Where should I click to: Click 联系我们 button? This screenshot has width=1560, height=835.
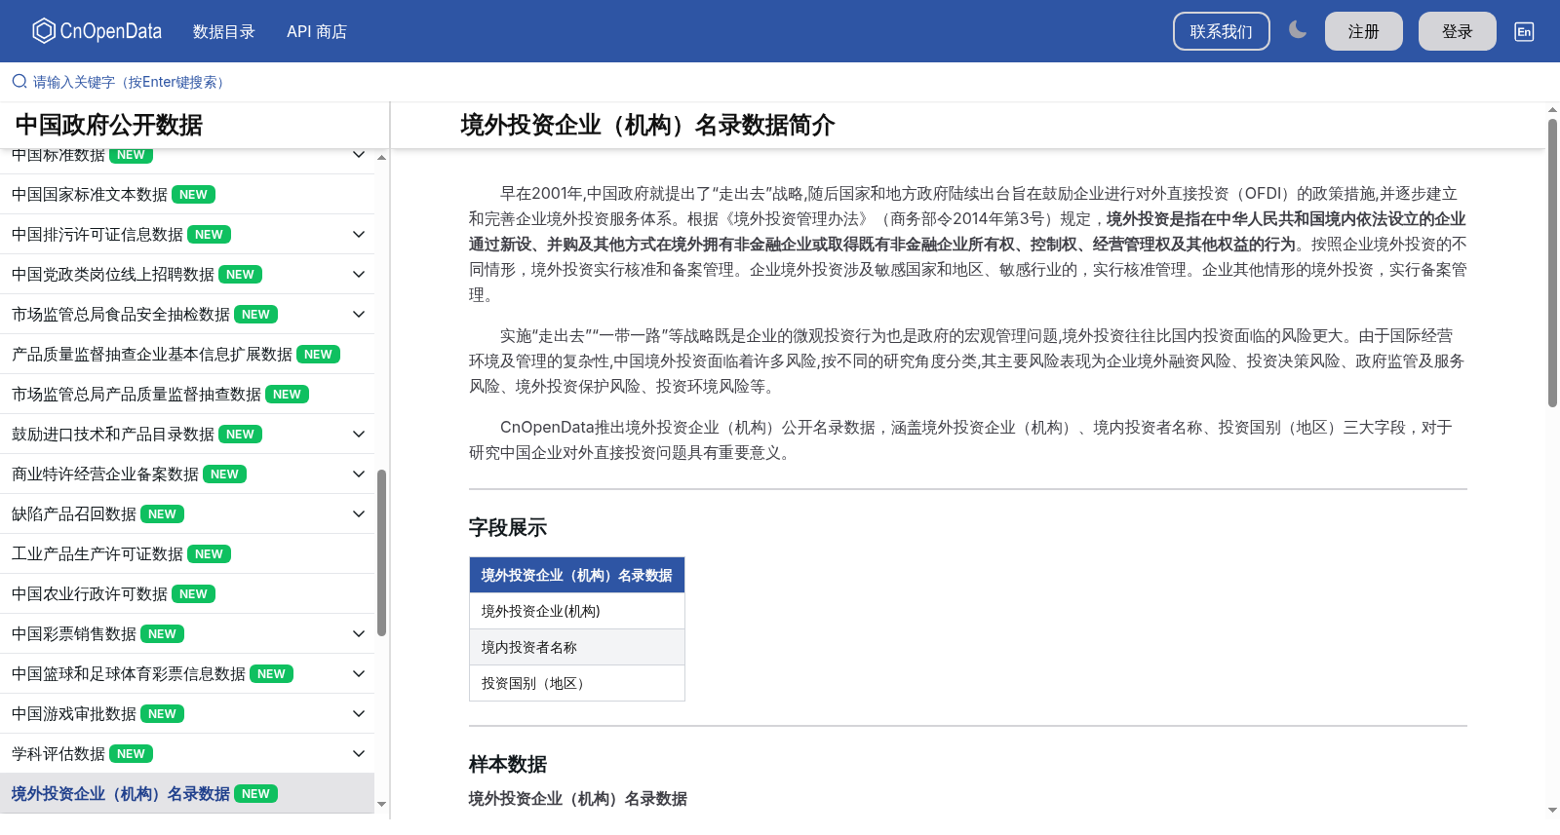(x=1221, y=31)
